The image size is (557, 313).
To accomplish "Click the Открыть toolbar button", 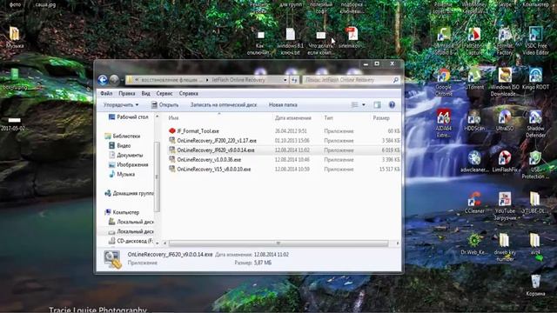I will click(164, 104).
